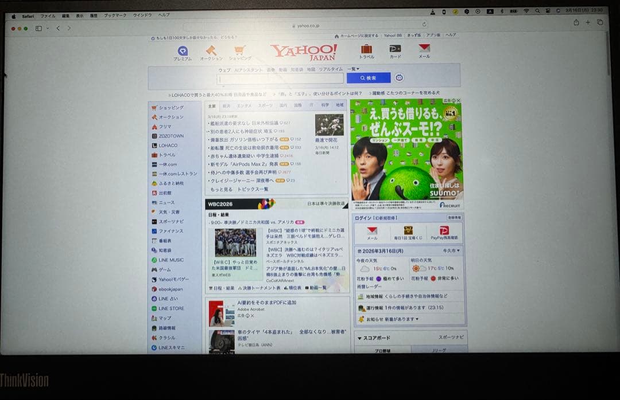Click the メール icon in the login box
The width and height of the screenshot is (620, 400).
click(371, 233)
